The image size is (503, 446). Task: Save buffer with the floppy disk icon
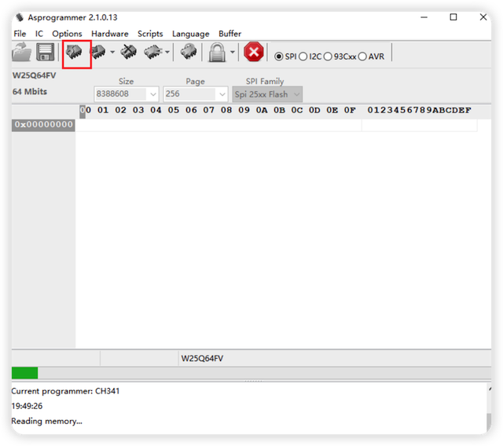[x=45, y=52]
